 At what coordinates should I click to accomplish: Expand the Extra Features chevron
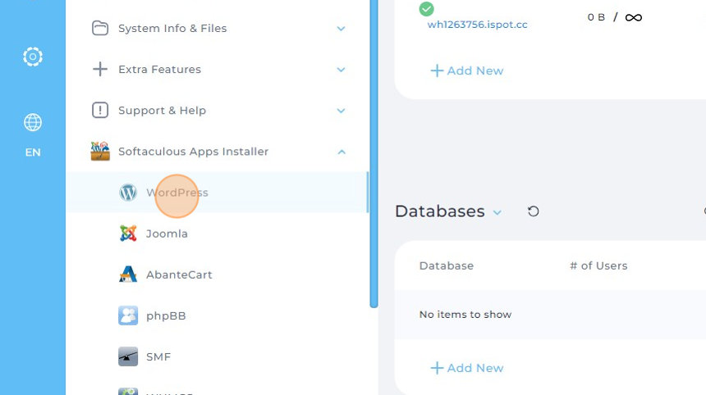[342, 70]
